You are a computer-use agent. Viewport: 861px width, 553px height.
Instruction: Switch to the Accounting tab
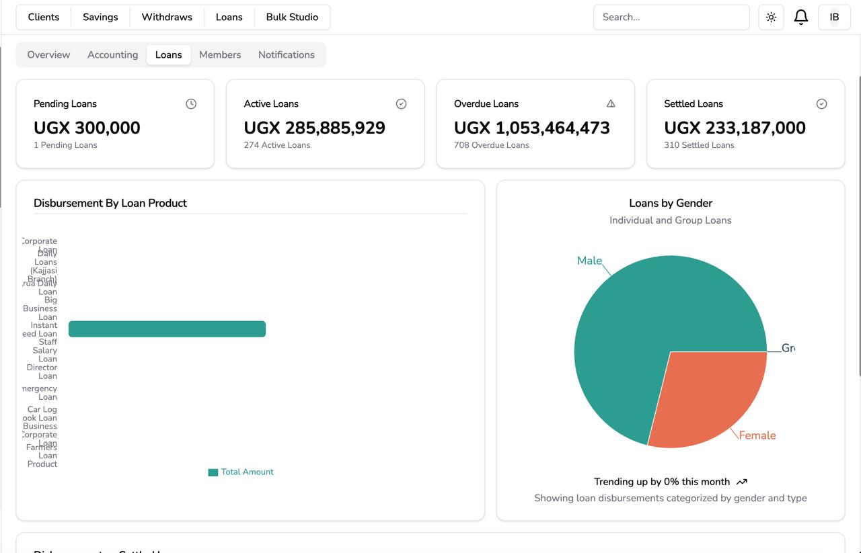tap(112, 55)
